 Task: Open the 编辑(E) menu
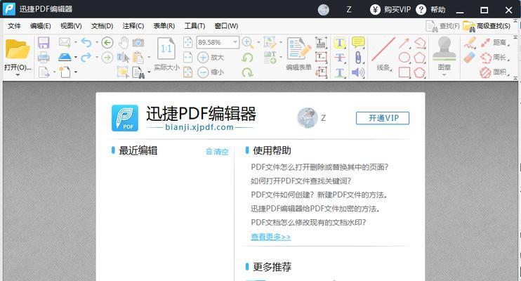point(40,26)
